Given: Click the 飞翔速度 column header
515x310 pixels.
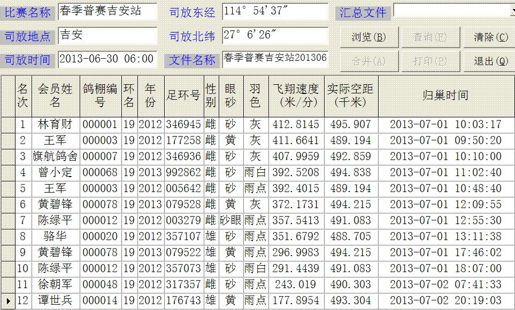Looking at the screenshot, I should pos(296,96).
